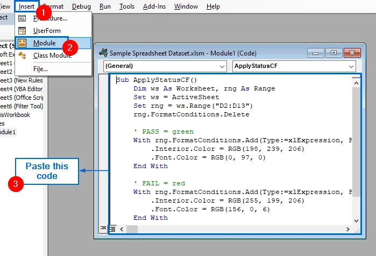The height and width of the screenshot is (256, 376).
Task: Click the RGB(198, 239, 206) interior color line
Action: 228,149
